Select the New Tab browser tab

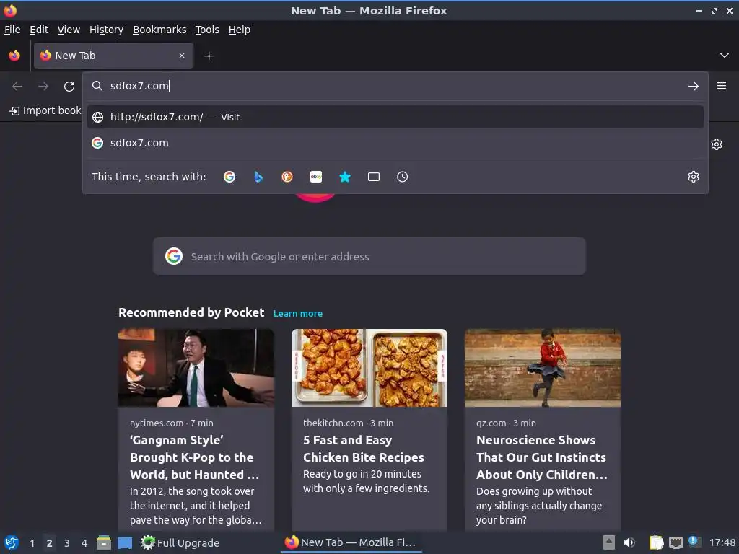[x=113, y=56]
